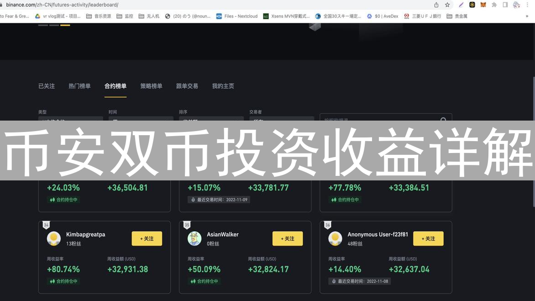The width and height of the screenshot is (535, 301).
Task: Open the Xsens MVN bookmark
Action: (x=286, y=16)
